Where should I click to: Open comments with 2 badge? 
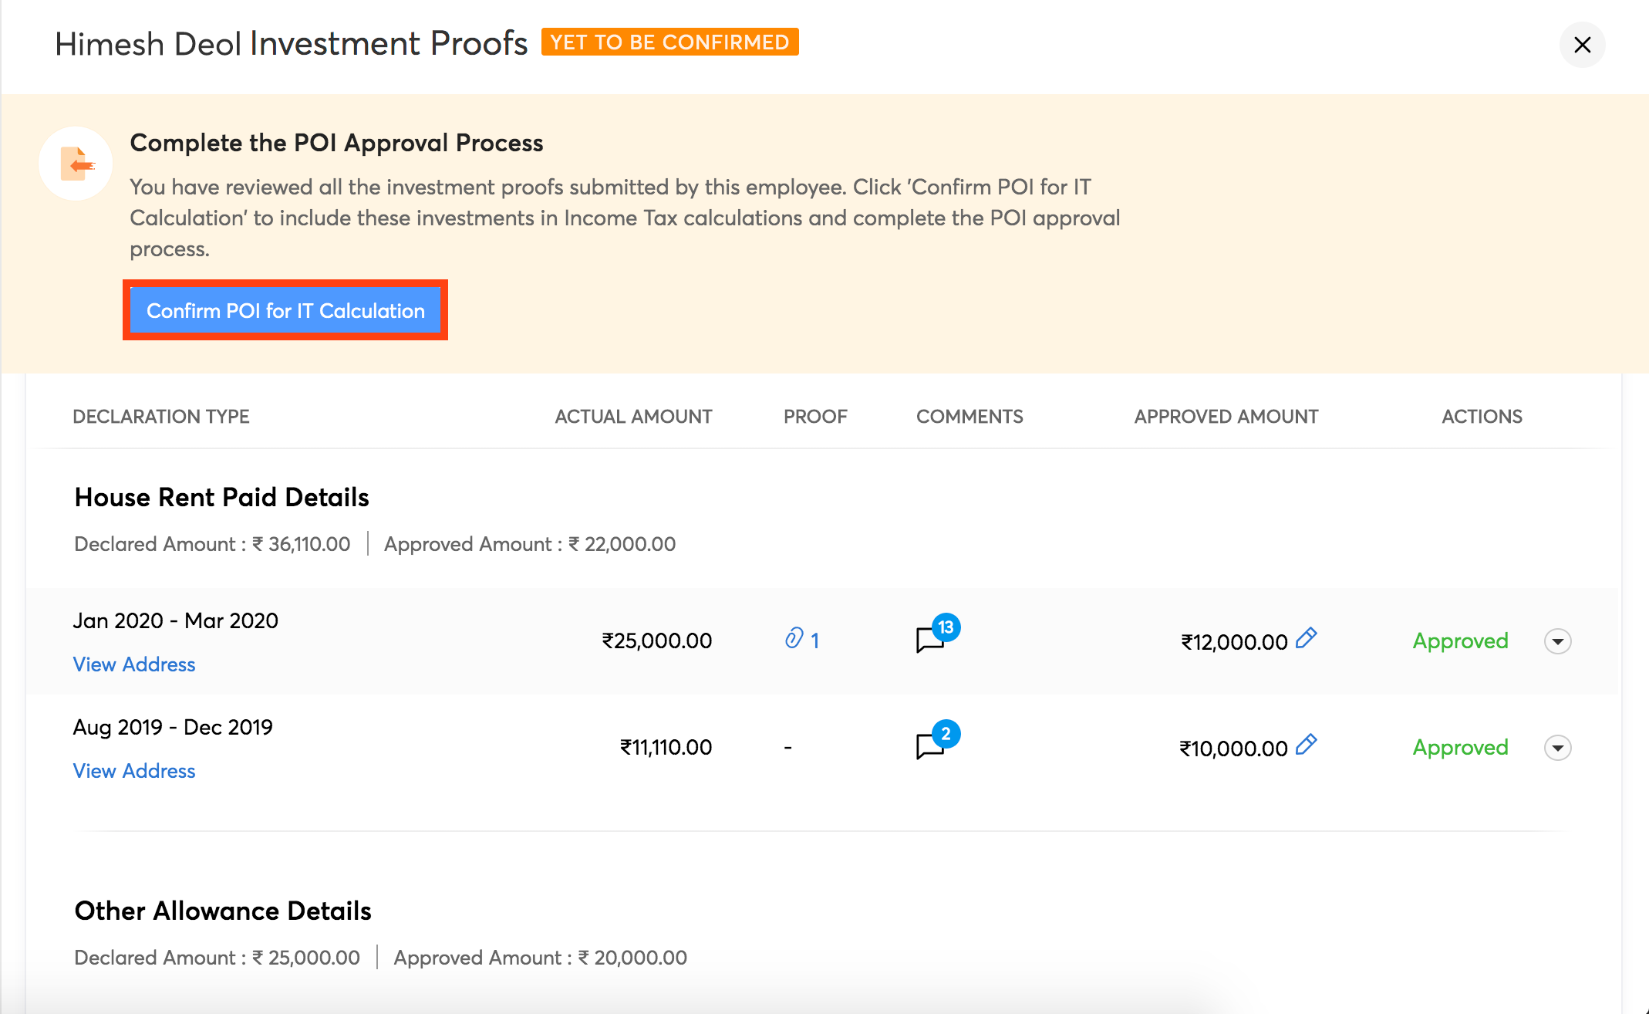click(932, 745)
